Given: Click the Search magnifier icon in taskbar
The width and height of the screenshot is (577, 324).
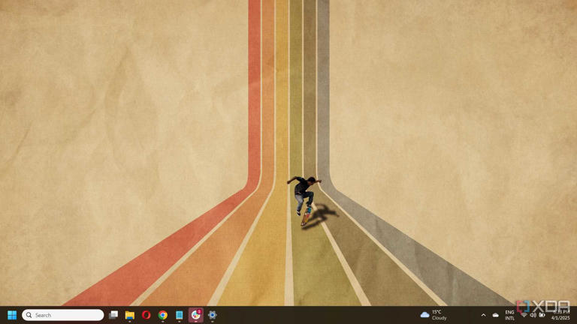Looking at the screenshot, I should [29, 315].
